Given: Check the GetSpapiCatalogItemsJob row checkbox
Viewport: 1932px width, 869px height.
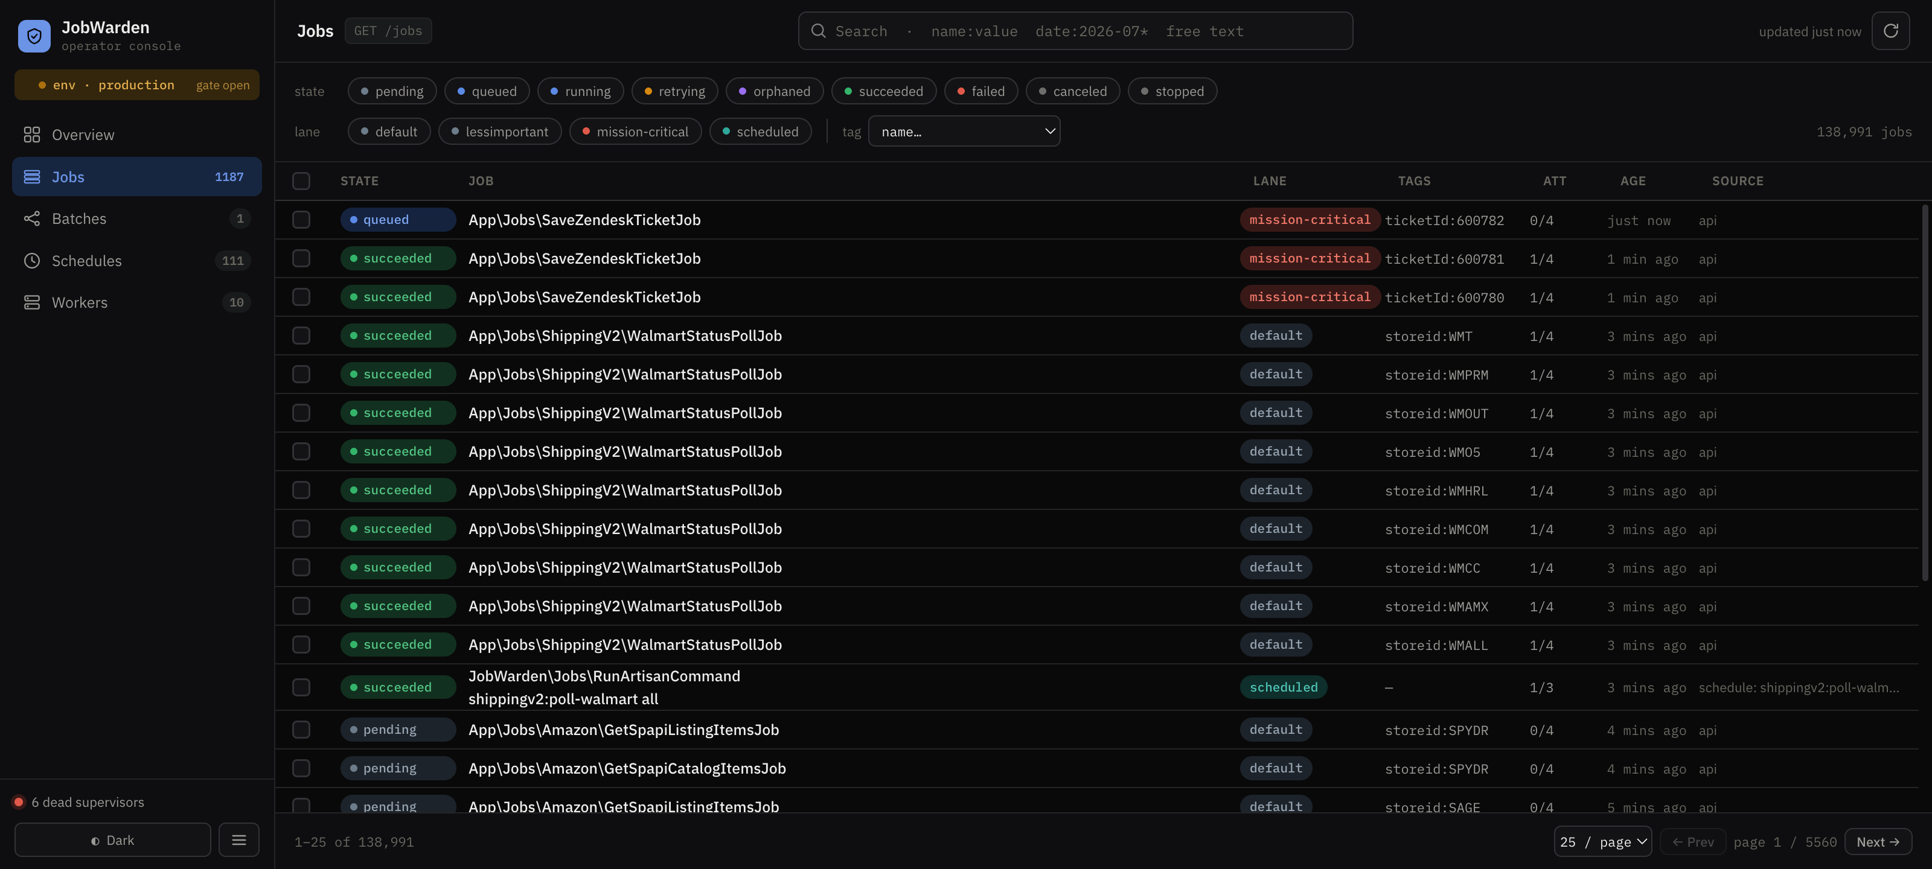Looking at the screenshot, I should [x=301, y=768].
